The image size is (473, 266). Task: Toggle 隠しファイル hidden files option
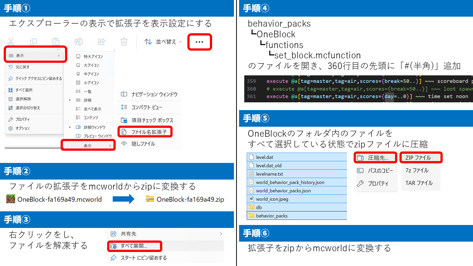tap(143, 144)
